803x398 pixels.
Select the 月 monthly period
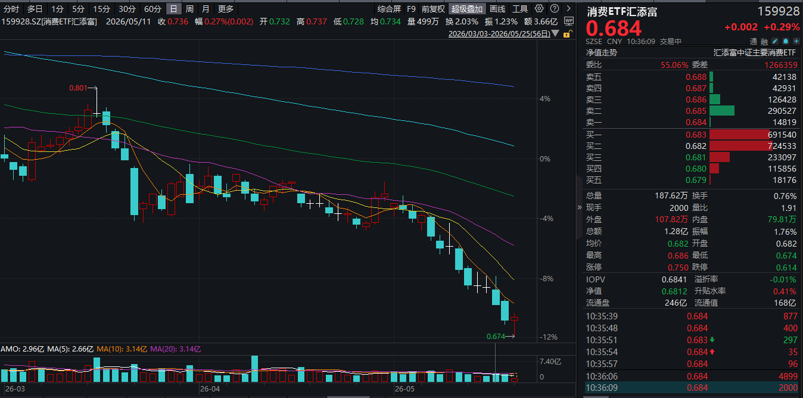tap(206, 9)
